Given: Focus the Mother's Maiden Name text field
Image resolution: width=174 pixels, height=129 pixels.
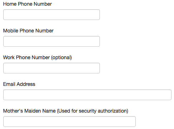Looking at the screenshot, I should coord(69,122).
